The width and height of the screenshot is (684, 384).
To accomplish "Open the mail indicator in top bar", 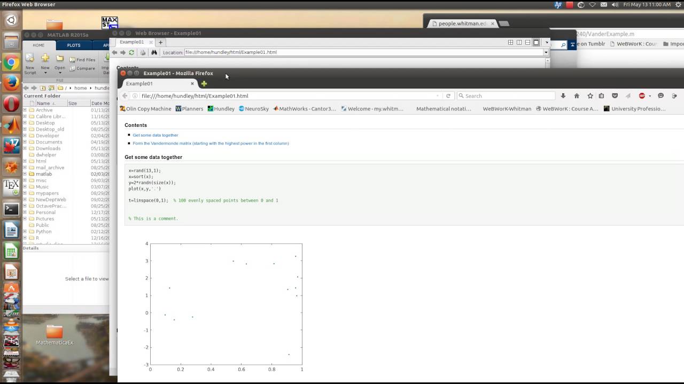I will 603,4.
